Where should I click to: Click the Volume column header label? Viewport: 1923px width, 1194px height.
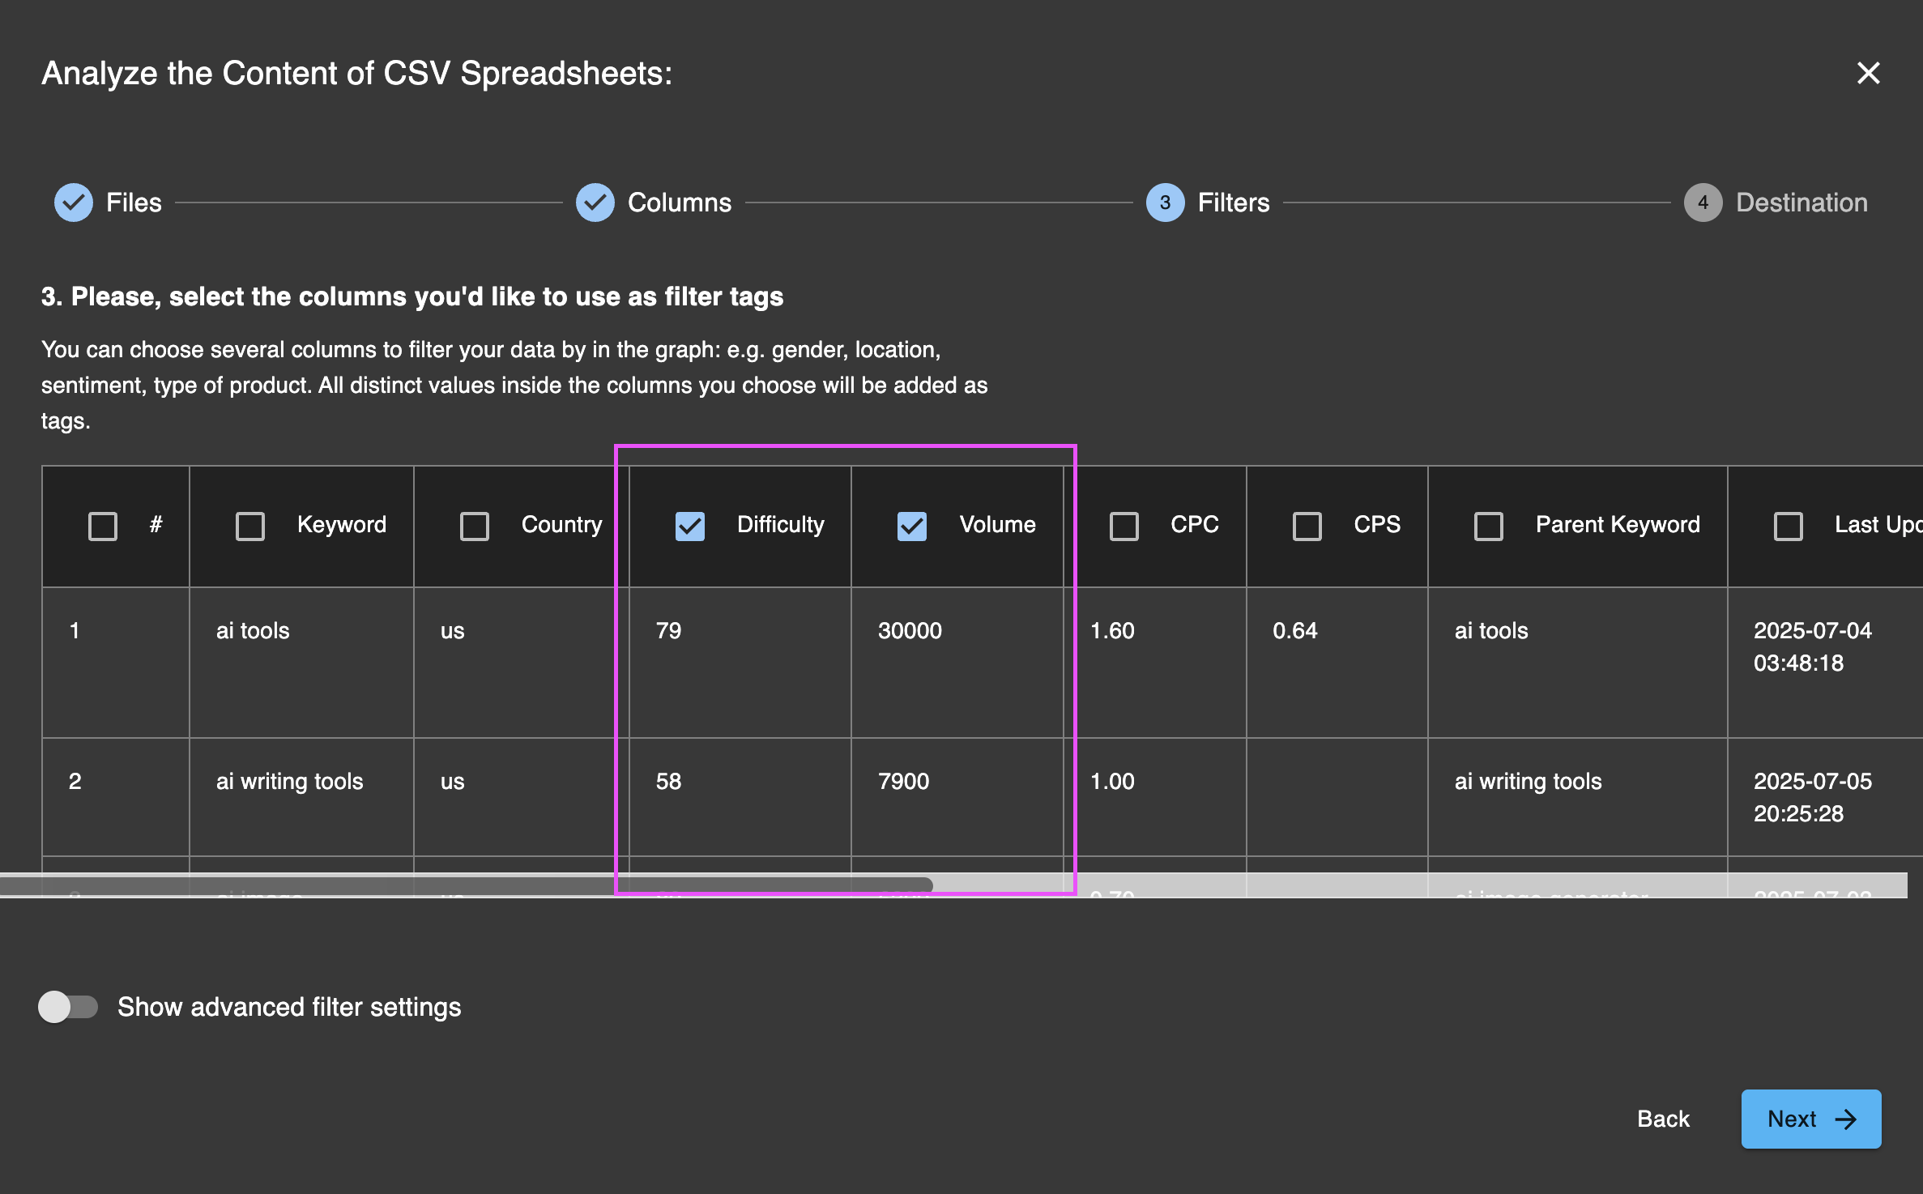(x=997, y=524)
